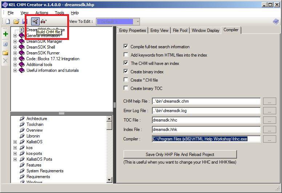The width and height of the screenshot is (282, 193).
Task: Click the book icon beside Additional tools
Action: point(22,65)
